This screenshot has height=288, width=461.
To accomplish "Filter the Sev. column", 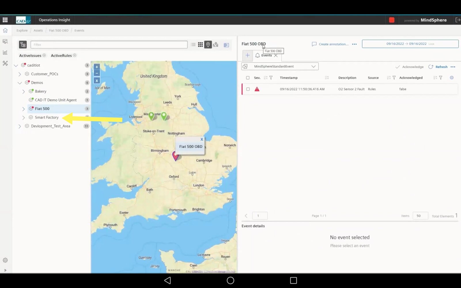I will pyautogui.click(x=271, y=78).
